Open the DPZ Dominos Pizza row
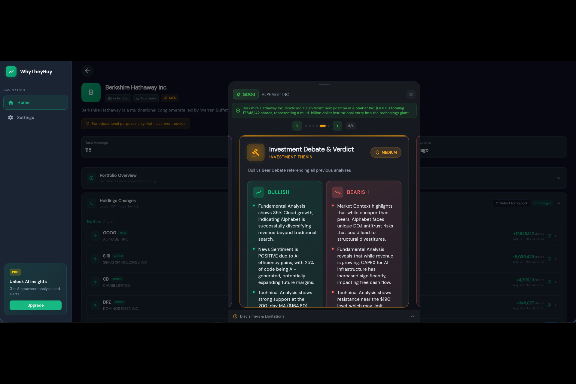Screen dimensions: 576x384 click(324, 305)
